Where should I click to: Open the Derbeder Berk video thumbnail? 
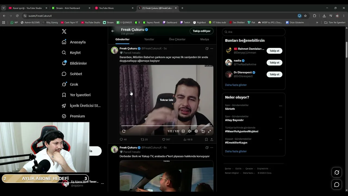coord(166,176)
